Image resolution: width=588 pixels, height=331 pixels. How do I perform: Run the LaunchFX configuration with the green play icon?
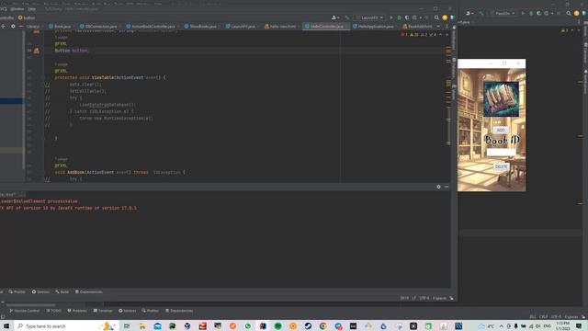coord(391,17)
